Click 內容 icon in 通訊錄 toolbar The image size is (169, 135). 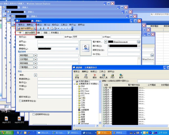(86, 76)
